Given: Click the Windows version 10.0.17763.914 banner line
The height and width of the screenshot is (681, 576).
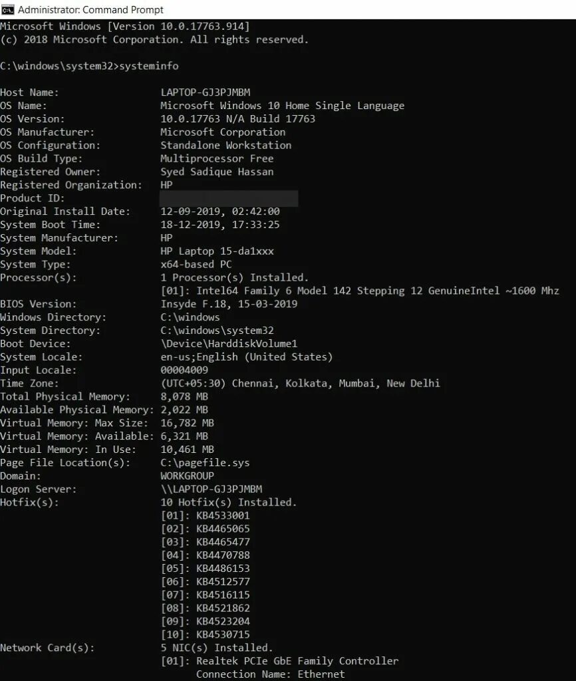Looking at the screenshot, I should click(124, 27).
